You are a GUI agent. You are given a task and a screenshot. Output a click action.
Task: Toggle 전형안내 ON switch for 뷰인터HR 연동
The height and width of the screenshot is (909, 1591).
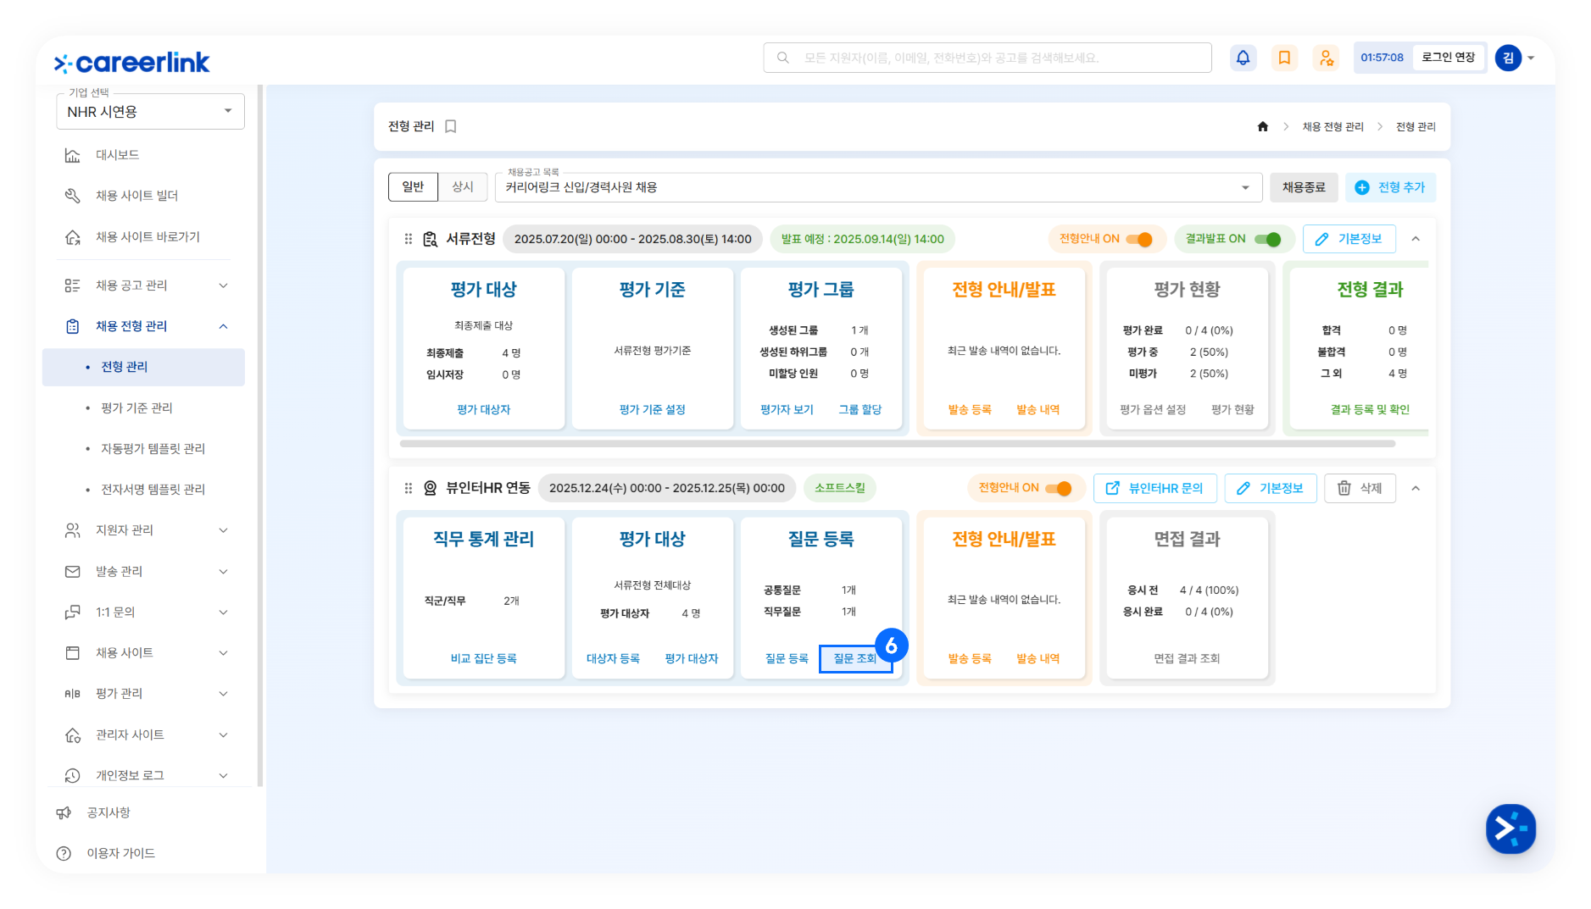[x=1059, y=488]
